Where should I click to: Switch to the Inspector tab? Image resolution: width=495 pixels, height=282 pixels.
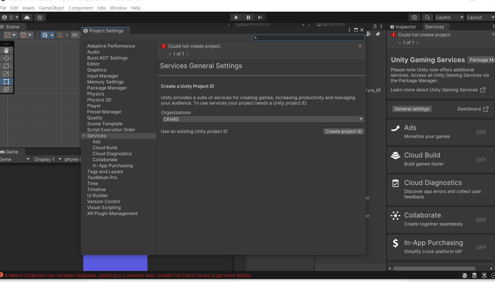pyautogui.click(x=403, y=27)
